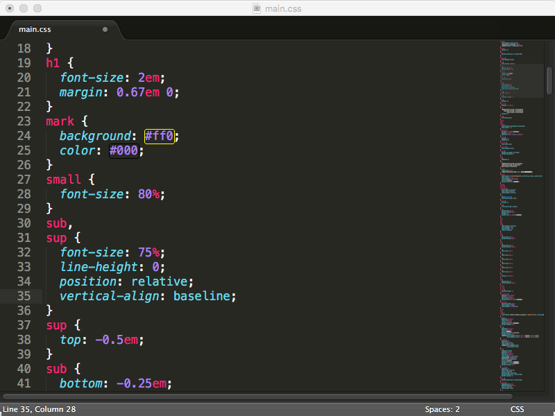Click the baseline value on line 35
Viewport: 555px width, 416px height.
(201, 296)
